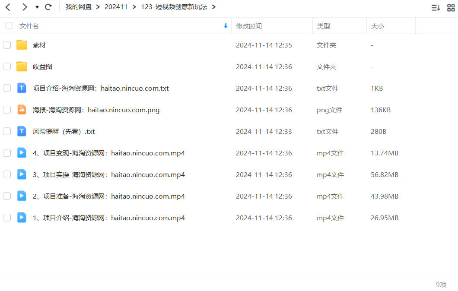
Task: Click the 136KB size value
Action: pos(381,110)
